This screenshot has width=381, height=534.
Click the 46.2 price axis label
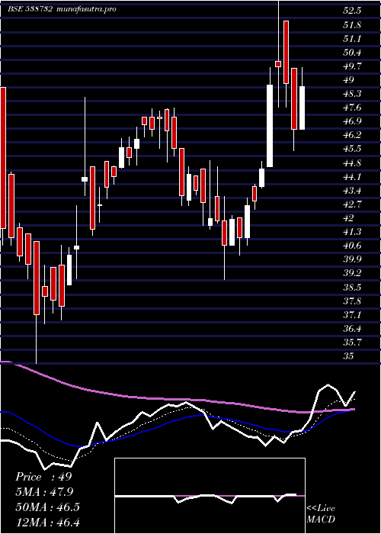[x=352, y=135]
